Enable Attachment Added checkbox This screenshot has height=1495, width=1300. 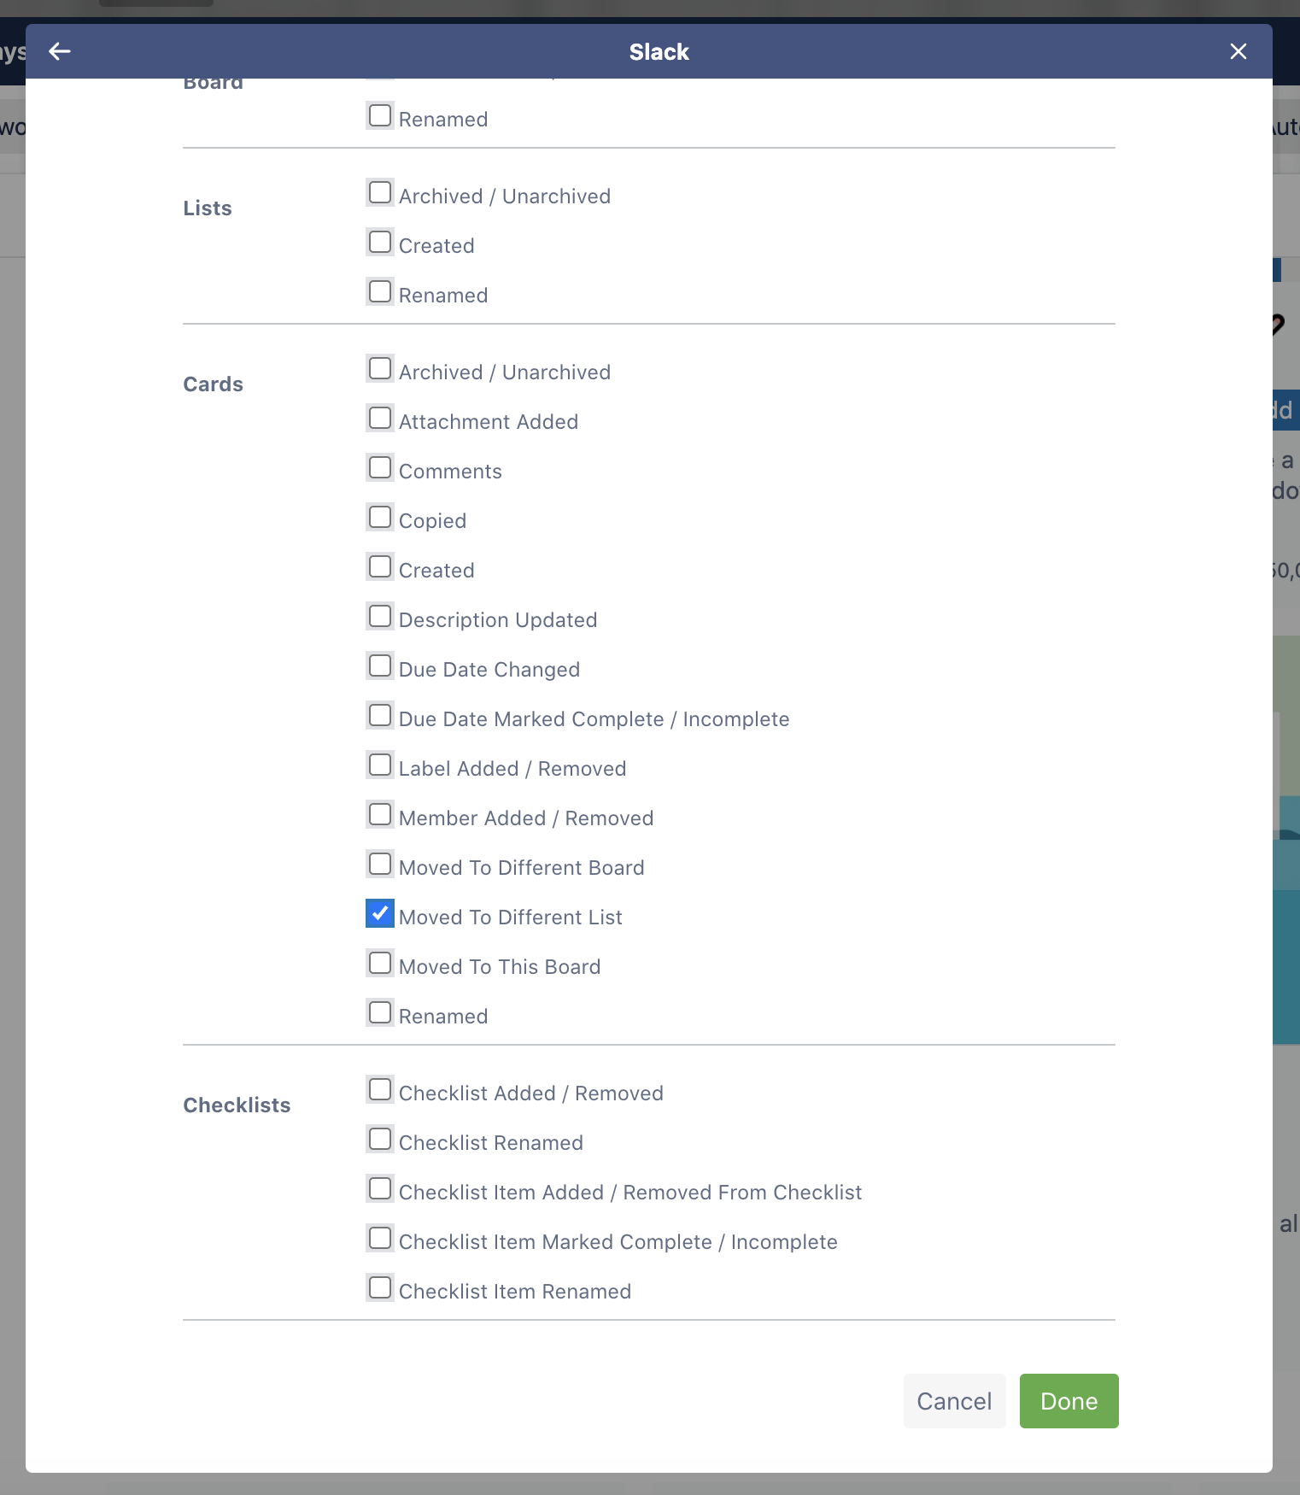(x=380, y=418)
